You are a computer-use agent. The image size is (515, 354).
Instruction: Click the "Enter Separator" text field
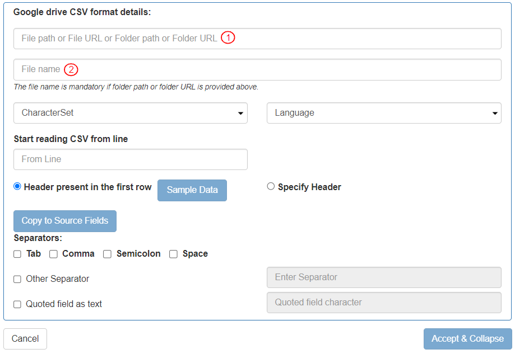pyautogui.click(x=383, y=277)
